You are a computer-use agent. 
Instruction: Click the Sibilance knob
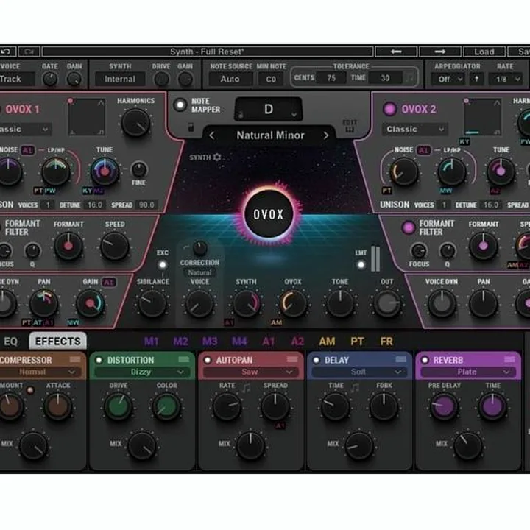pos(152,303)
